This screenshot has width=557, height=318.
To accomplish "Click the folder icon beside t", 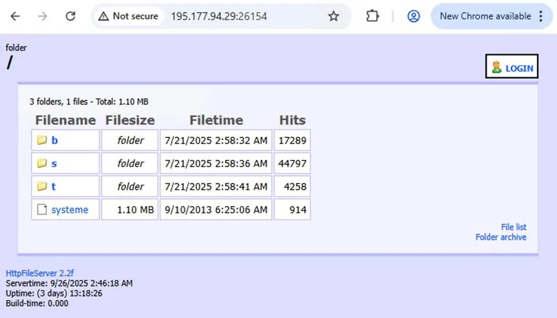I will tap(42, 186).
